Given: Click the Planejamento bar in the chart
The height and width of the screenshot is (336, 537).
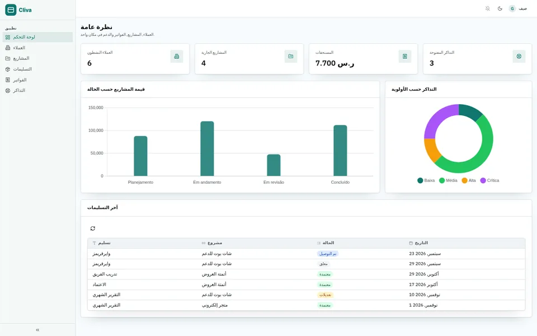Looking at the screenshot, I should point(140,156).
